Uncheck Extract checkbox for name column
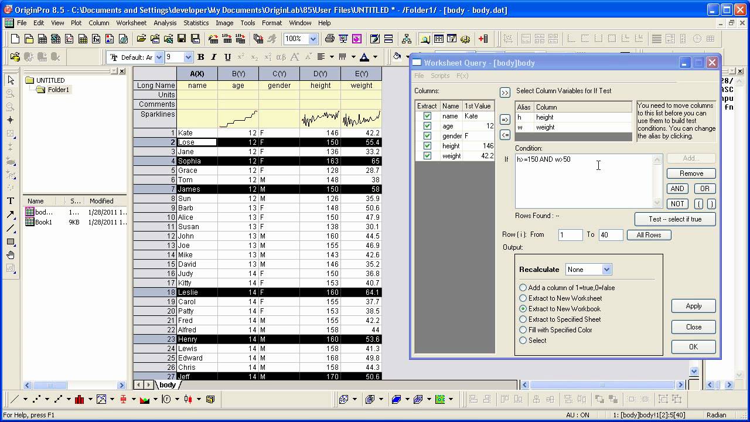The height and width of the screenshot is (422, 750). tap(427, 116)
